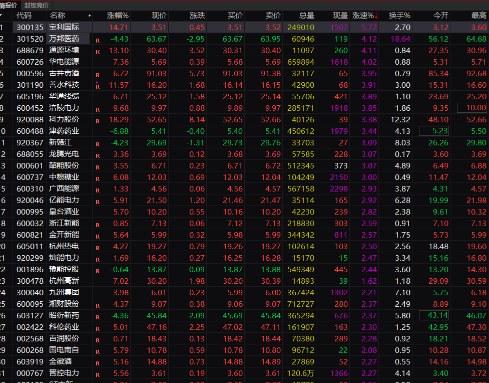Sort by the 涨幅% column header
This screenshot has height=383, width=489.
[118, 16]
